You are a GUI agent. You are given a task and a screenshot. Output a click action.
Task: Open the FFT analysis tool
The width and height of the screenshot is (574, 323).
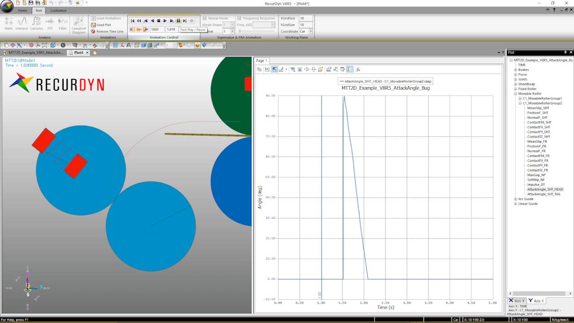coord(50,23)
